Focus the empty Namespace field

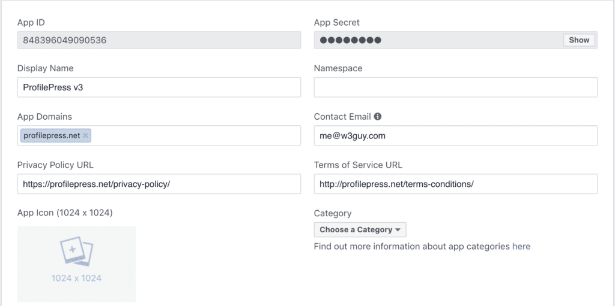coord(456,87)
